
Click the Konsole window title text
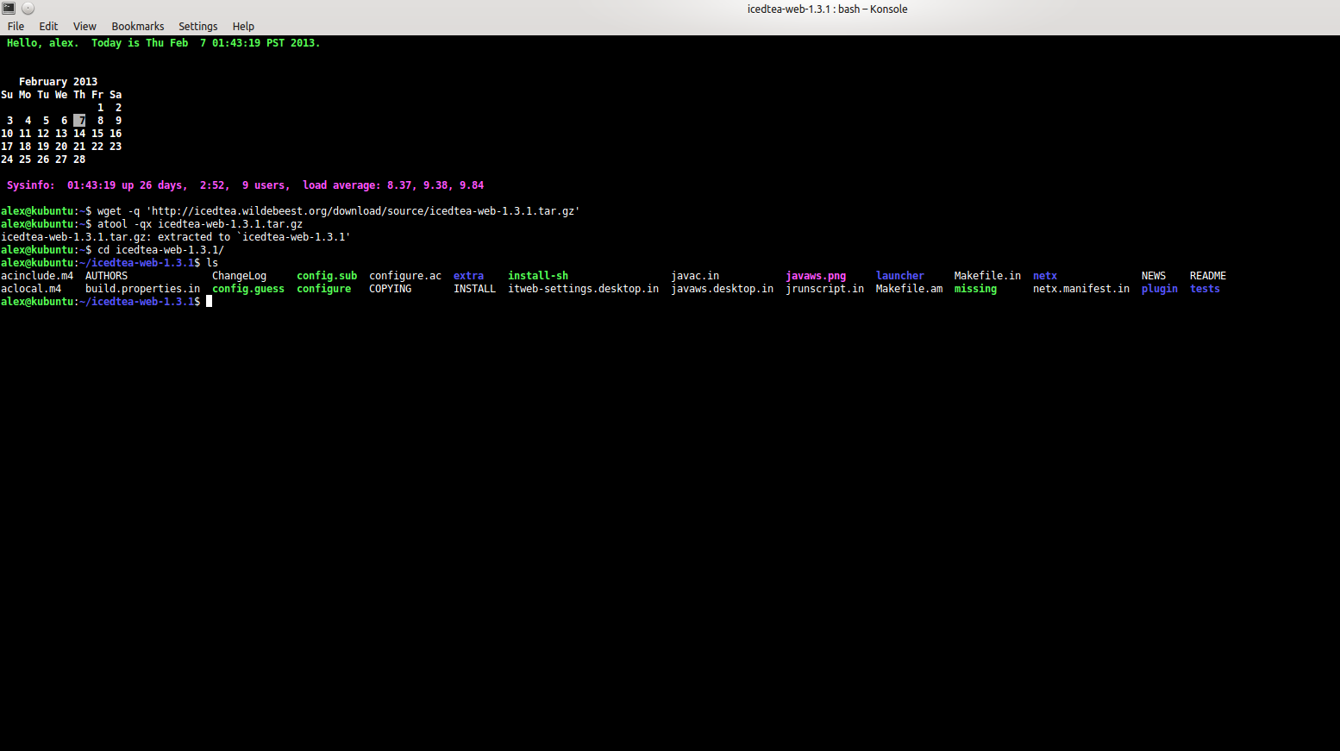[826, 9]
